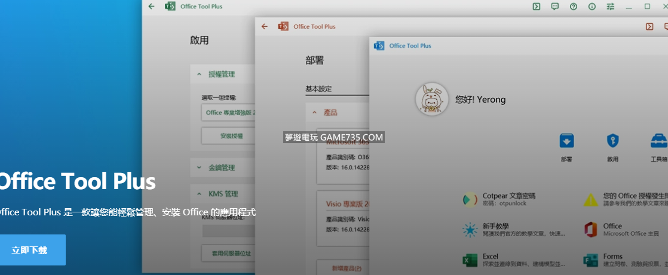Open the command box icon in green window

coord(537,7)
